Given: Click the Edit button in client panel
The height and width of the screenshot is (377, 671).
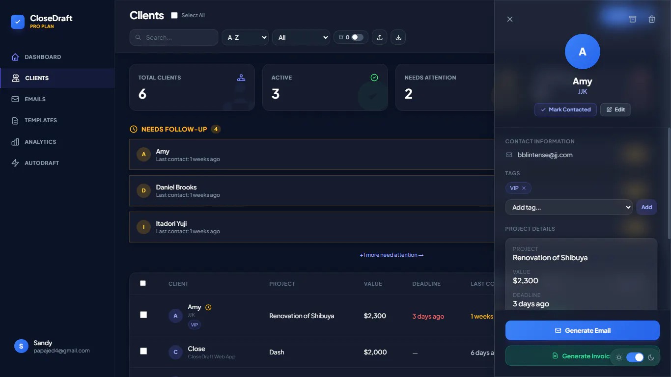Looking at the screenshot, I should click(x=615, y=109).
